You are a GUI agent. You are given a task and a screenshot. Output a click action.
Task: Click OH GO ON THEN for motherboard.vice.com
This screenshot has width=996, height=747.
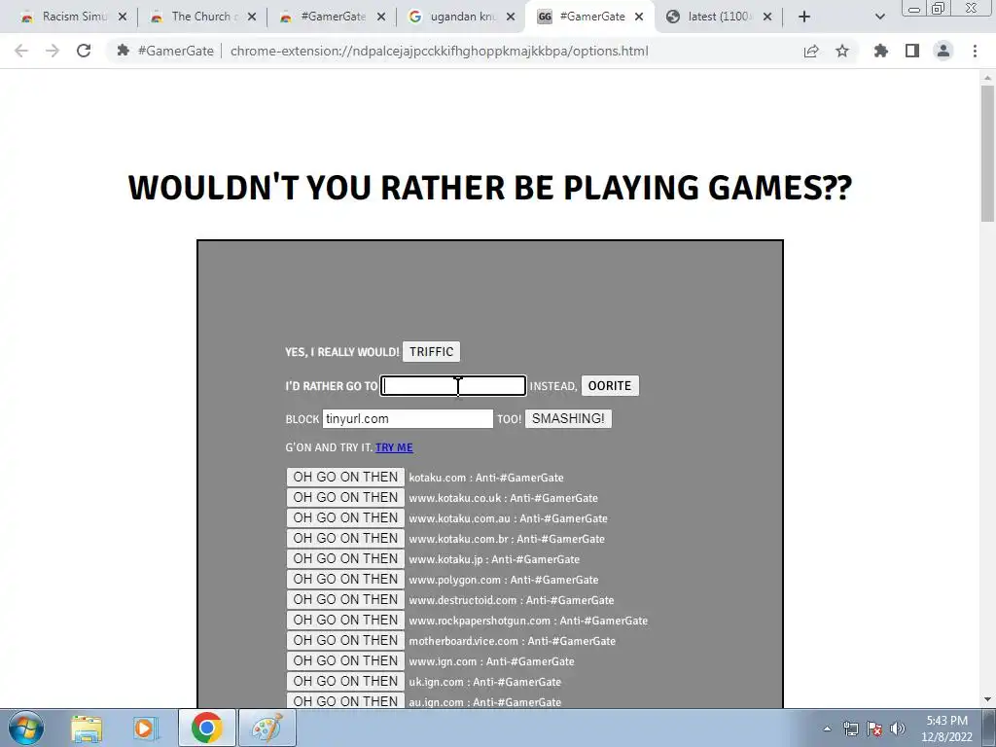[345, 640]
